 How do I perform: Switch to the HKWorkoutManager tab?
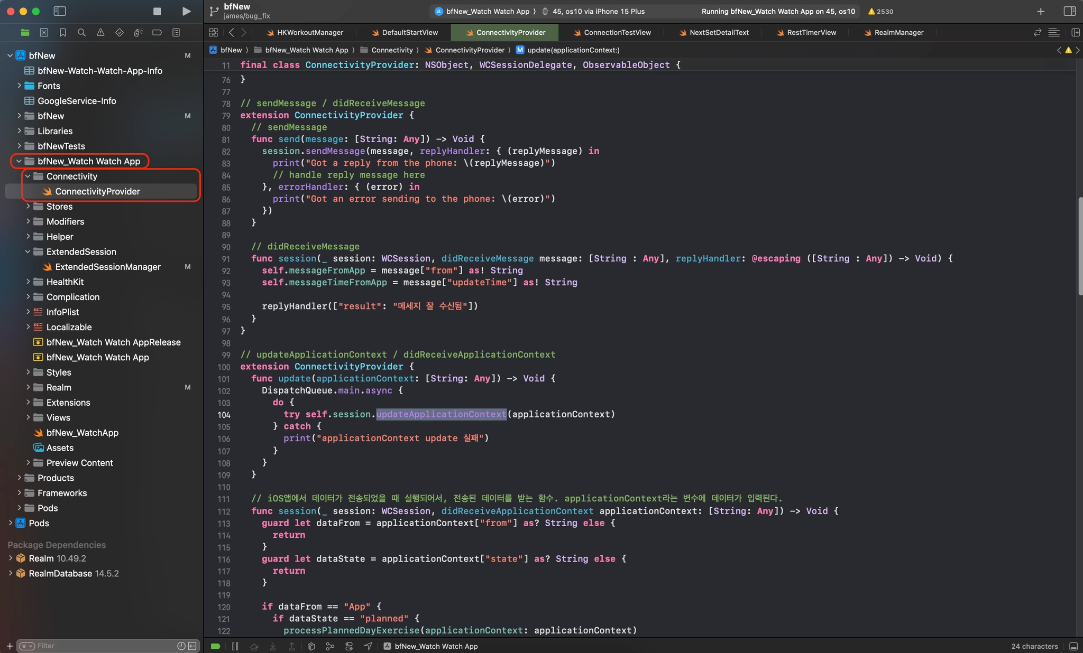[310, 33]
